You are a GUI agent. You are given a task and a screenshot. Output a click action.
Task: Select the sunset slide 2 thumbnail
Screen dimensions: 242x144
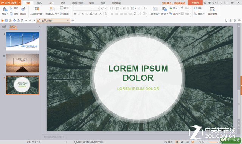point(22,63)
